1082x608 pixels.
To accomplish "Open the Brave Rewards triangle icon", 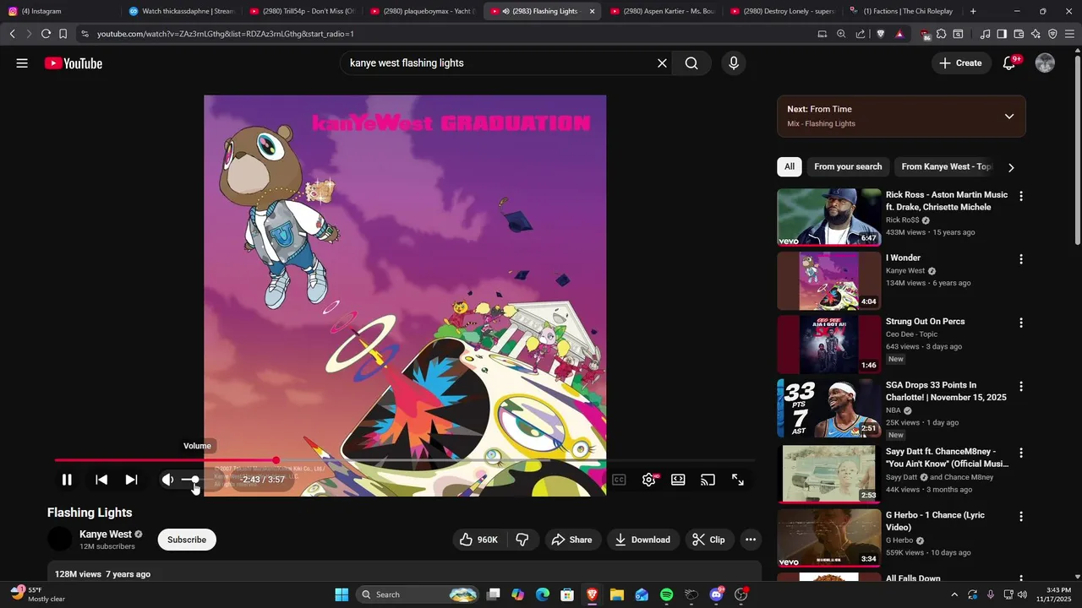I will click(899, 34).
